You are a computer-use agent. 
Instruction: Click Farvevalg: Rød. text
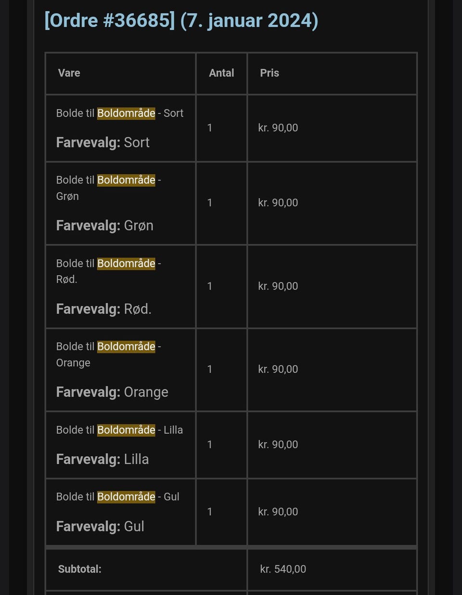[103, 309]
